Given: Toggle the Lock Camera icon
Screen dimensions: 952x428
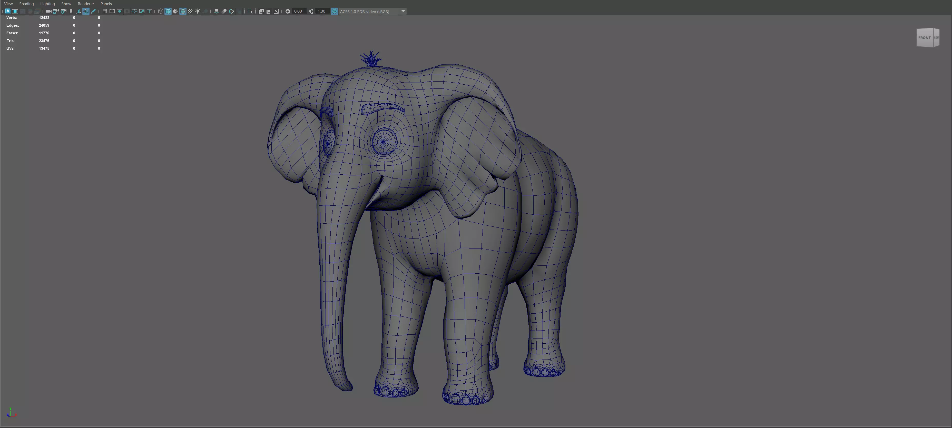Looking at the screenshot, I should (x=56, y=12).
